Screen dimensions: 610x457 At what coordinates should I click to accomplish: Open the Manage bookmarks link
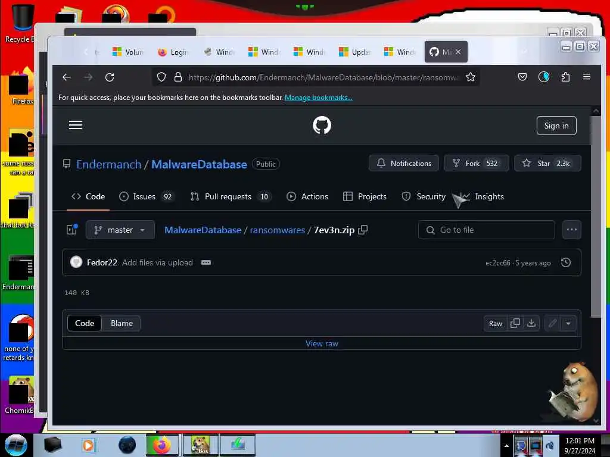click(x=318, y=98)
